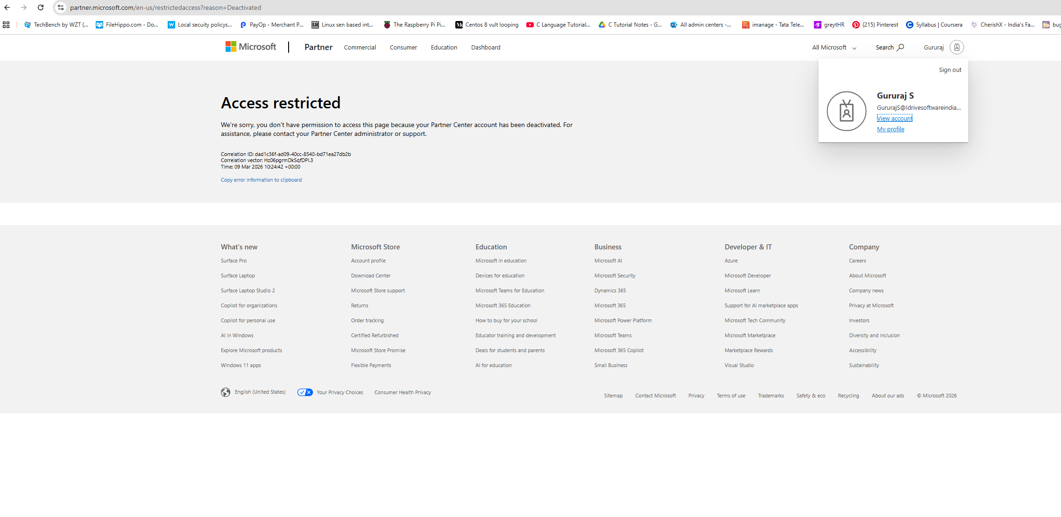Open The Raspberry Pi bookmark
The width and height of the screenshot is (1061, 517).
pos(415,25)
